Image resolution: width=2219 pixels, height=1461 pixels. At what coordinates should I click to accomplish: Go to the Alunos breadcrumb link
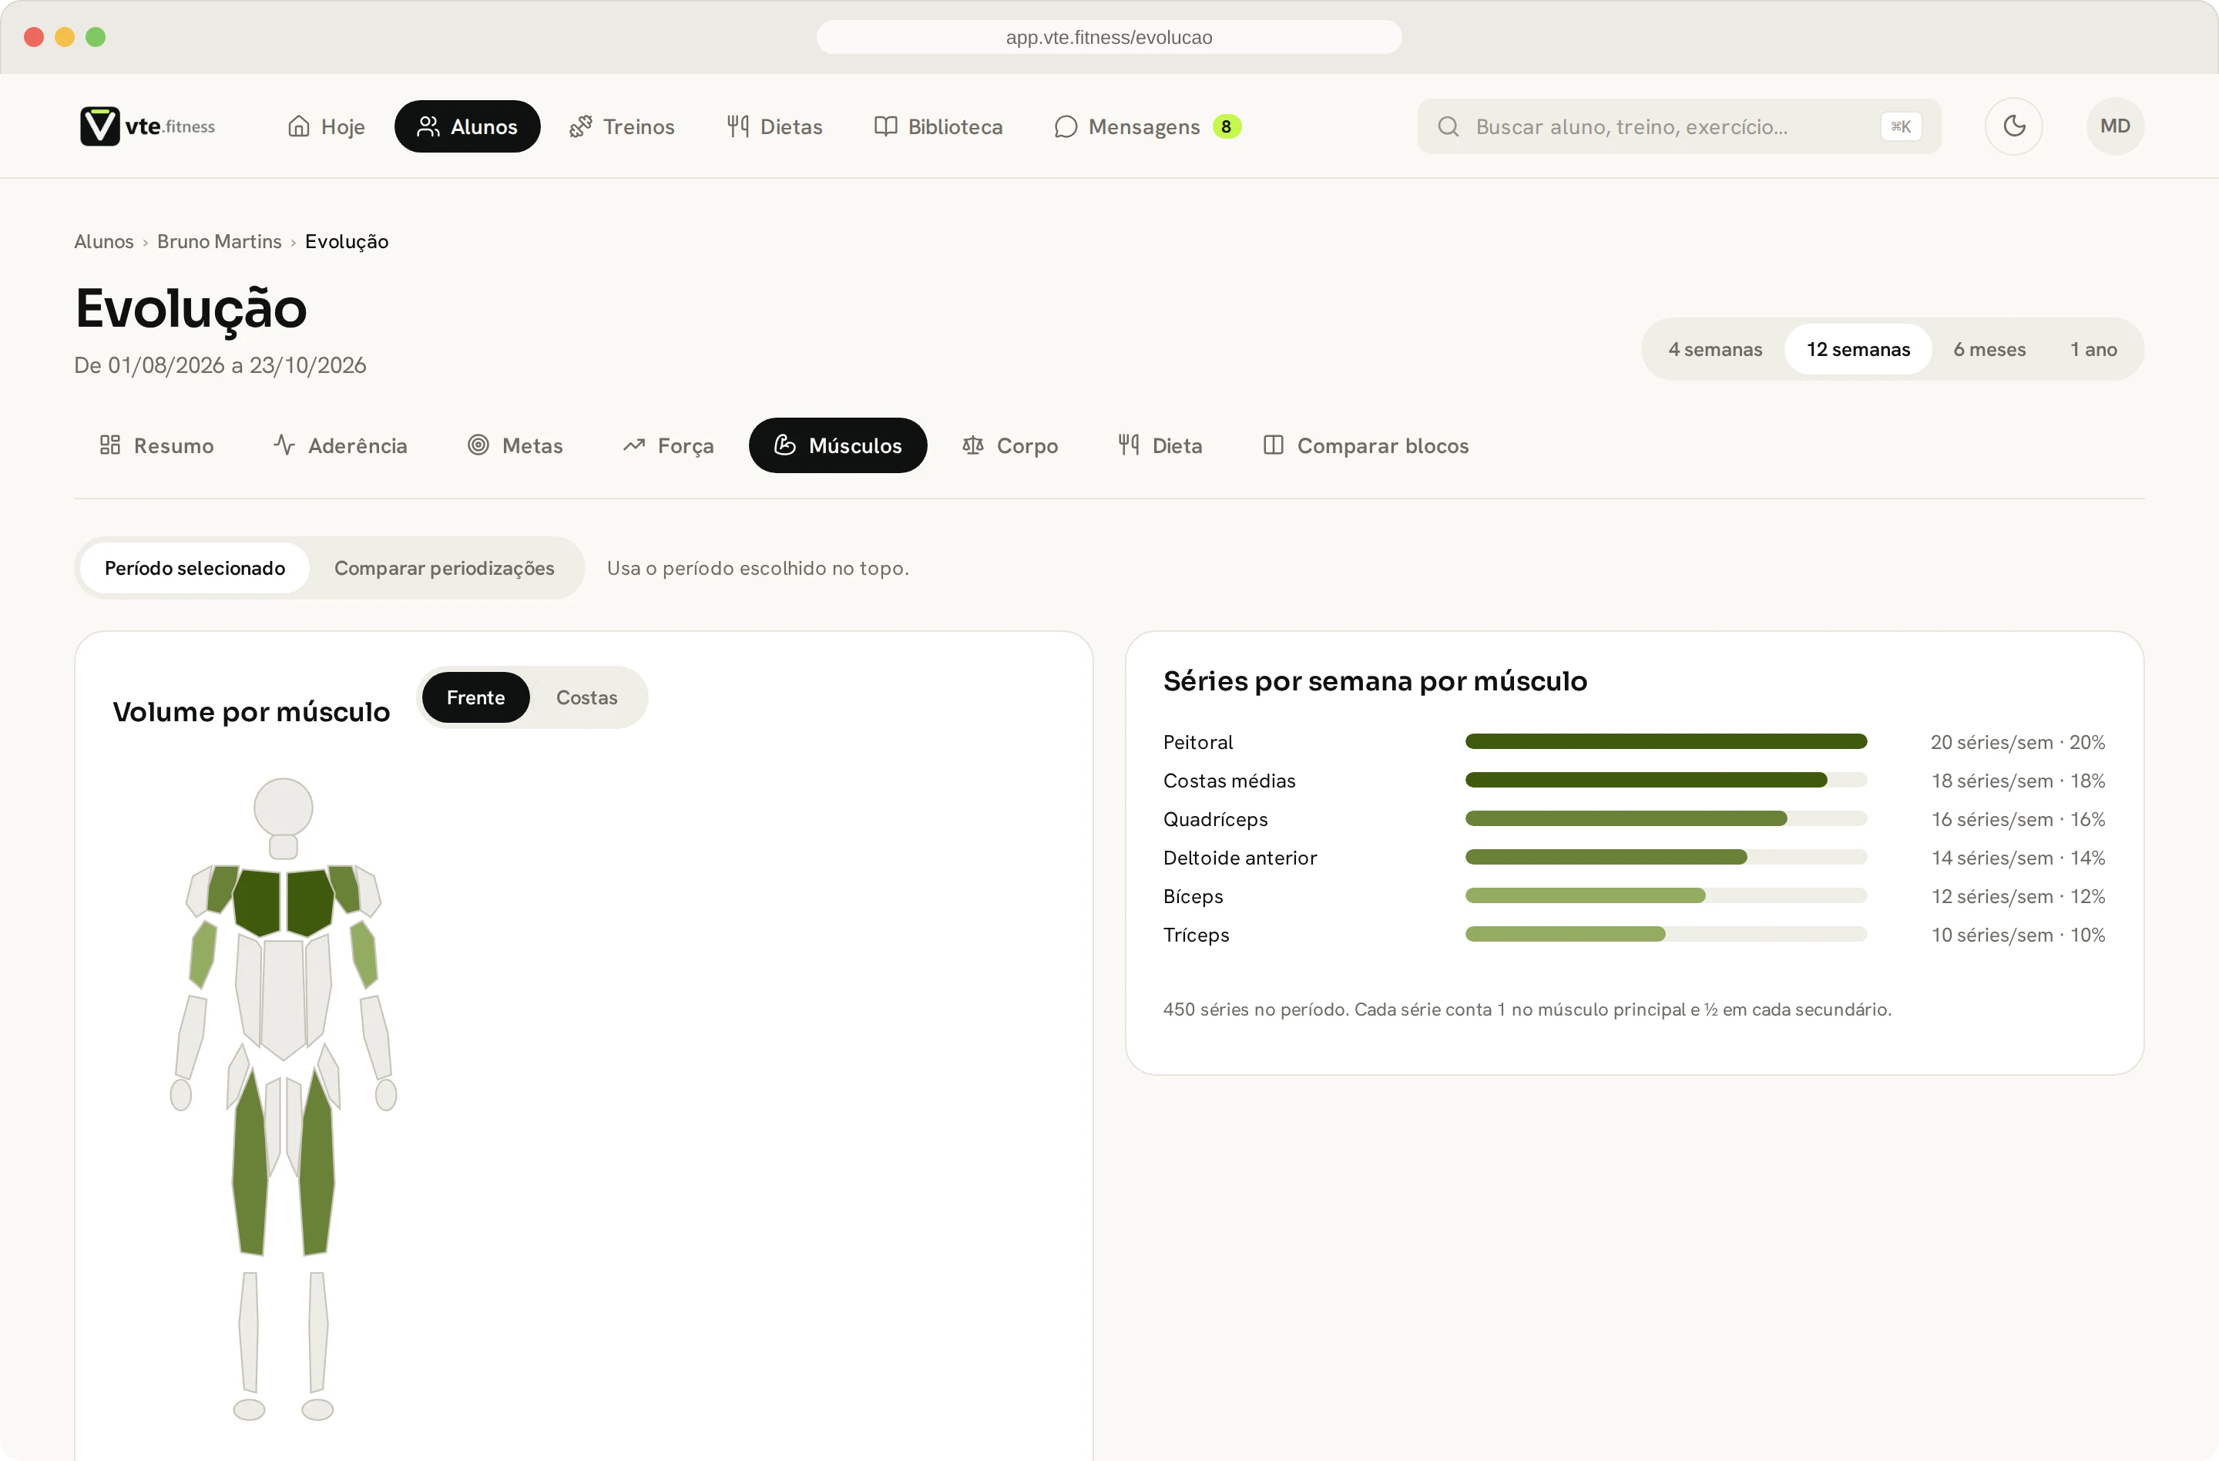point(103,241)
